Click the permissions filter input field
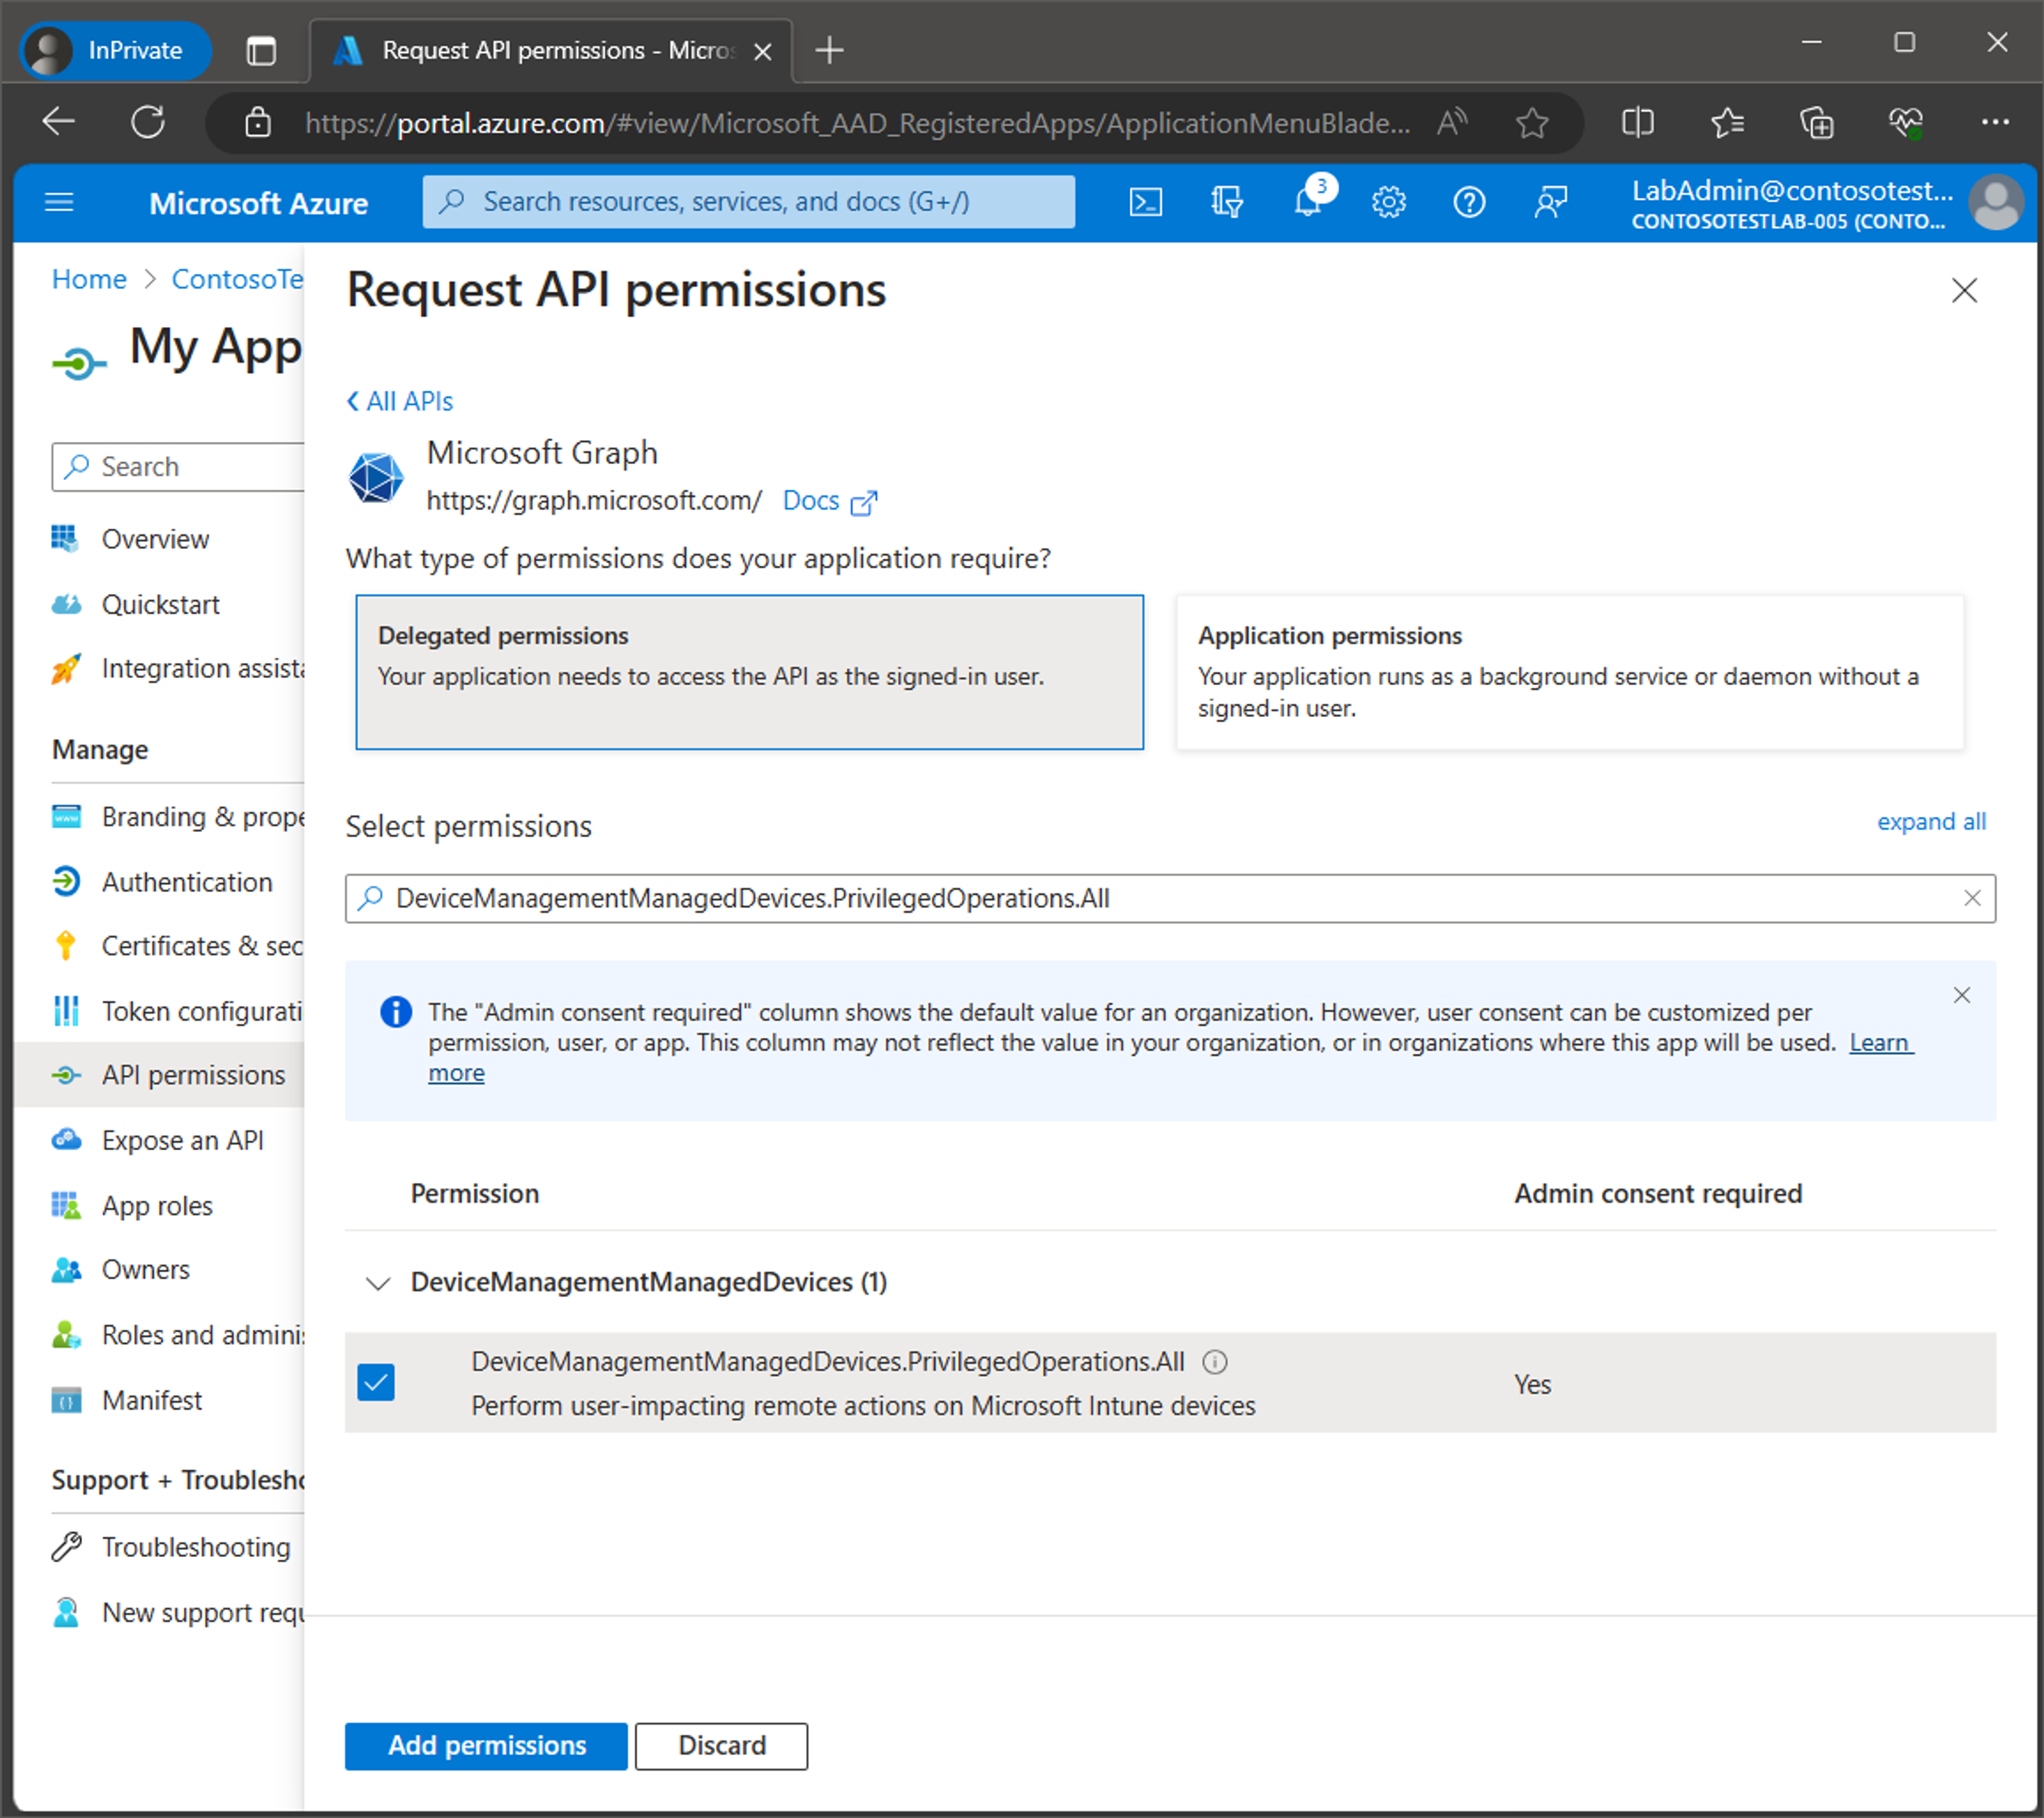 [1170, 898]
